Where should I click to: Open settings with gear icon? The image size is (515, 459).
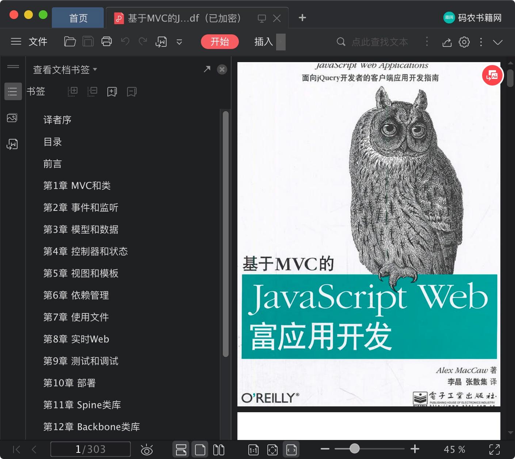(464, 42)
